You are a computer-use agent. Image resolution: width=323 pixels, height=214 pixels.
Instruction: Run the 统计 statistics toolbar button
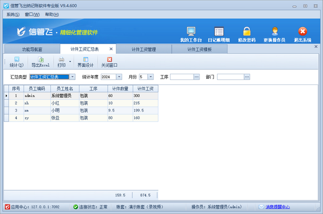pyautogui.click(x=16, y=62)
